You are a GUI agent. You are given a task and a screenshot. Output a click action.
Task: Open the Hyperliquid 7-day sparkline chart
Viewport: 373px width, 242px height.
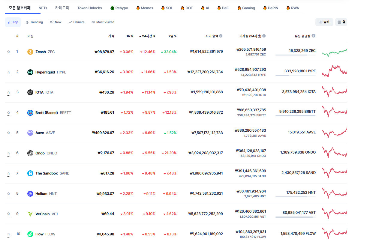(x=335, y=71)
